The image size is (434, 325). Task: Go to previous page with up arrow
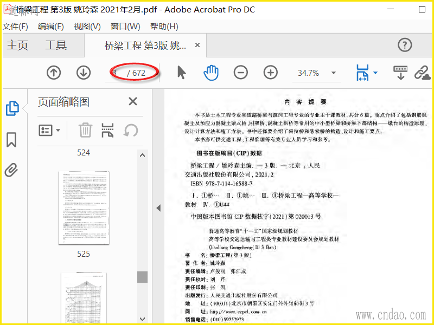pyautogui.click(x=54, y=73)
